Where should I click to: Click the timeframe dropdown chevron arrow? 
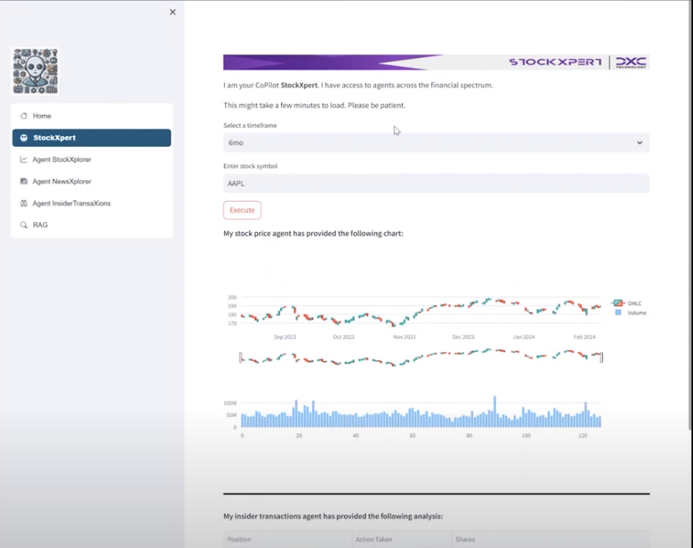pos(639,143)
